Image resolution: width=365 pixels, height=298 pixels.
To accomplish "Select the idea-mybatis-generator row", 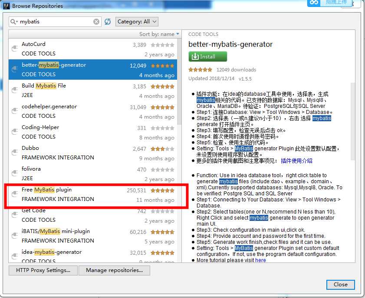I will 92,255.
